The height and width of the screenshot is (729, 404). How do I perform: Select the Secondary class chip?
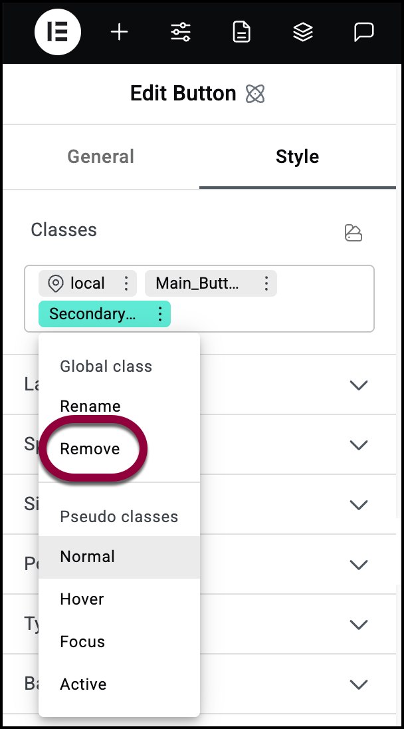coord(92,314)
